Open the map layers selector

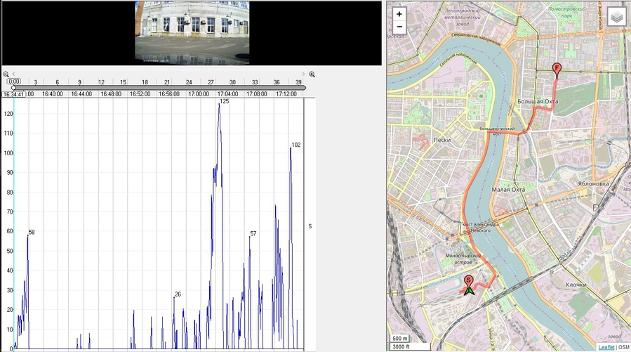coord(616,17)
